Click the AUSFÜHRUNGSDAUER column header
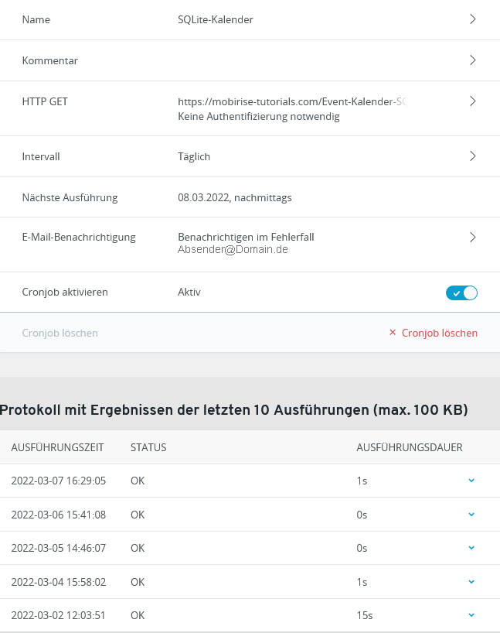The height and width of the screenshot is (633, 500). point(409,447)
